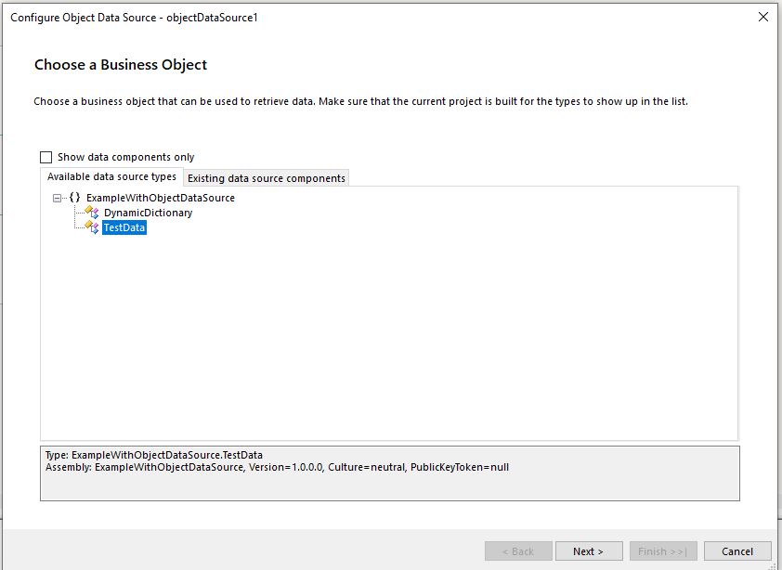Screen dimensions: 782x570
Task: Click the disabled Back button
Action: point(518,551)
